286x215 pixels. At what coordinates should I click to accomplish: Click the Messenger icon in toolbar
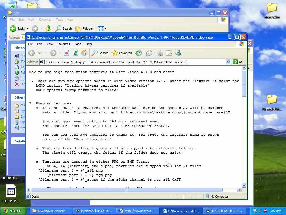click(178, 53)
